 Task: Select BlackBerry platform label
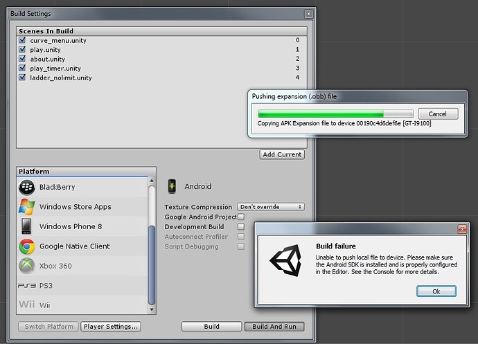[57, 187]
